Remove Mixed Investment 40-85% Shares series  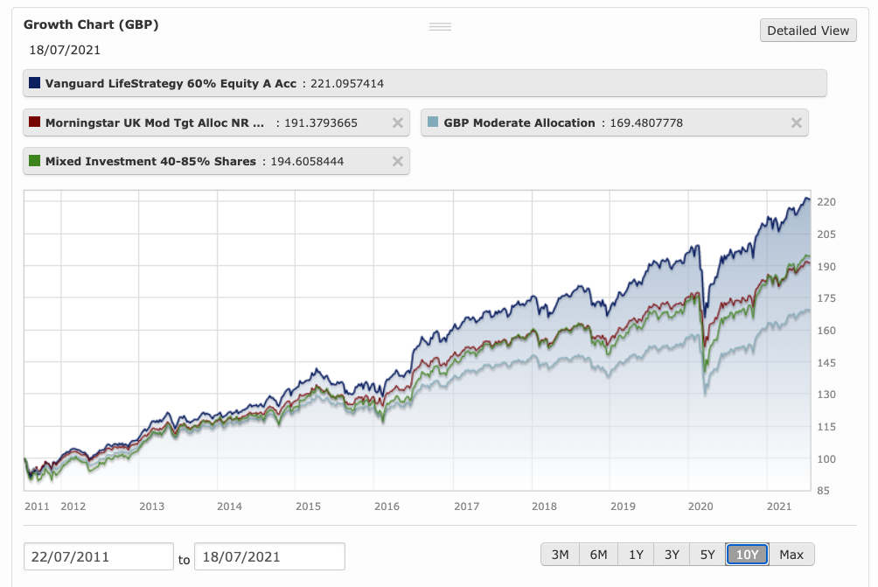point(396,161)
